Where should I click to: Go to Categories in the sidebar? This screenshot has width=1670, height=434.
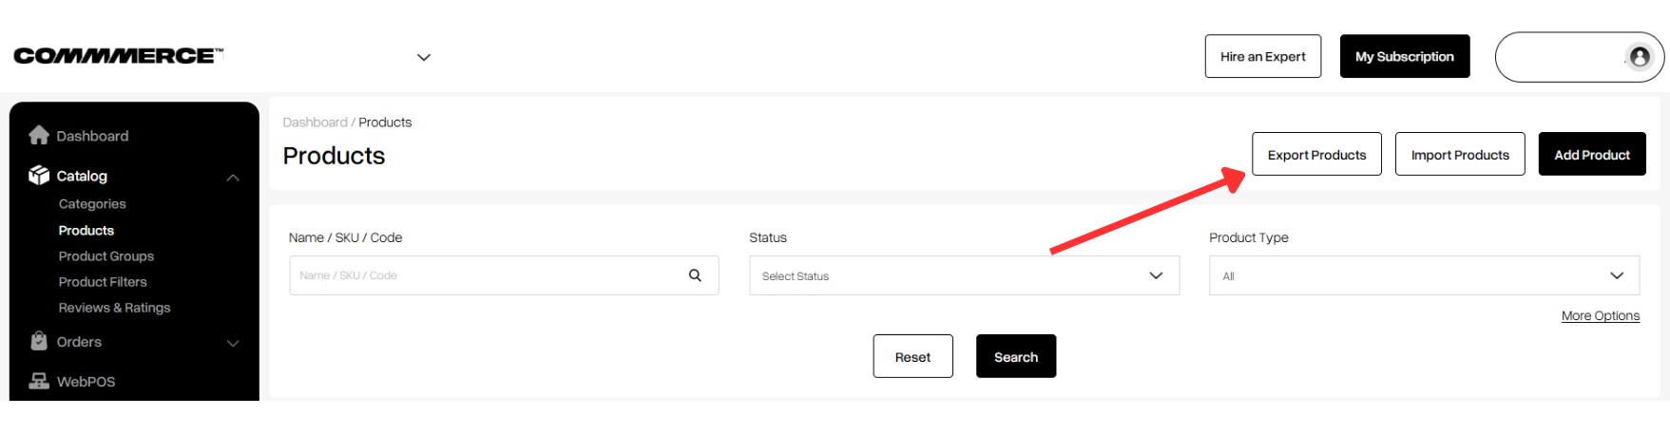92,204
